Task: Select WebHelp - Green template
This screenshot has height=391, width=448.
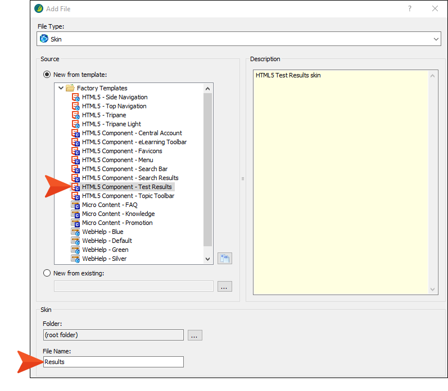Action: [106, 250]
